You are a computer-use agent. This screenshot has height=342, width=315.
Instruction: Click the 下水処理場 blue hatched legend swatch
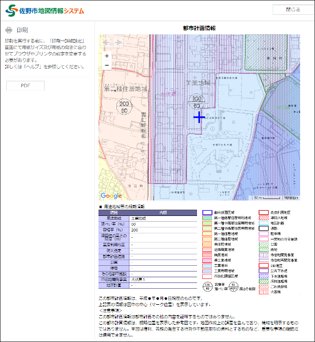(x=263, y=276)
